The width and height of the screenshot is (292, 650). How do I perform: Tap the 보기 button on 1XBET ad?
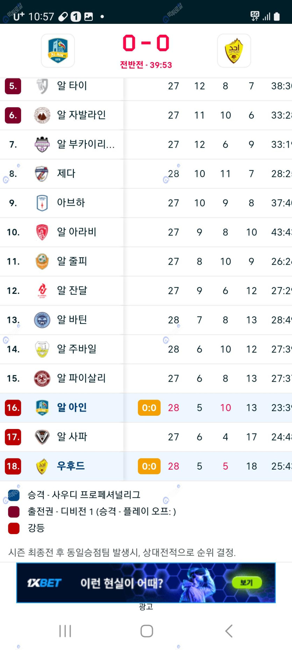247,582
